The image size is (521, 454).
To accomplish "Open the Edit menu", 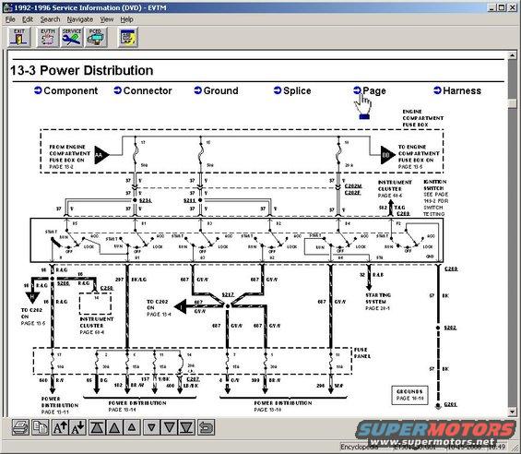I will coord(28,19).
